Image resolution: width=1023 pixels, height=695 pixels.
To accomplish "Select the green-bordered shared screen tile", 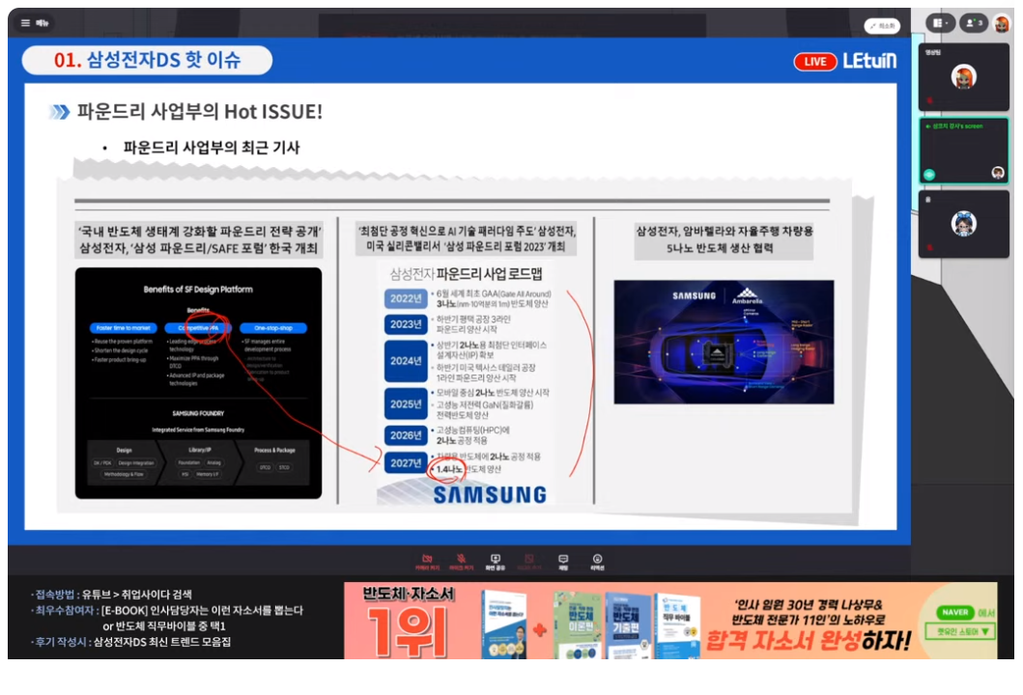I will coord(964,151).
